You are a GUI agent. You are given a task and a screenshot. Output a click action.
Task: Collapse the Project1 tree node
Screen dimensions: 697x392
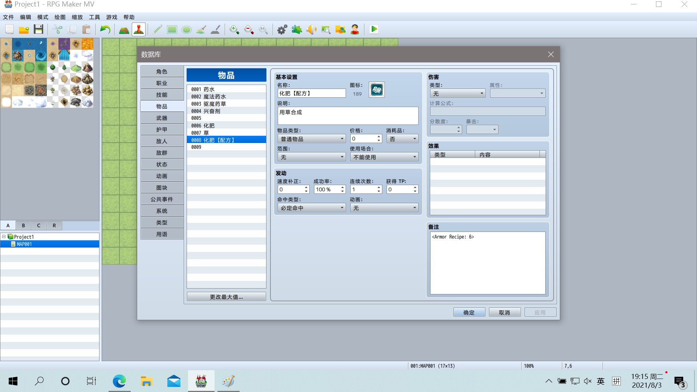pos(4,236)
